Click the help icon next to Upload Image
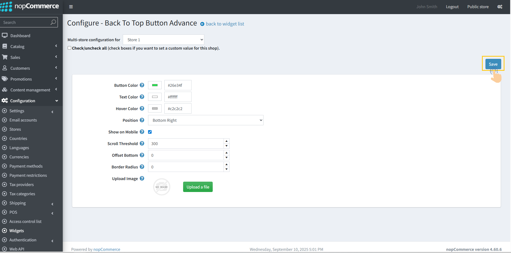 142,178
